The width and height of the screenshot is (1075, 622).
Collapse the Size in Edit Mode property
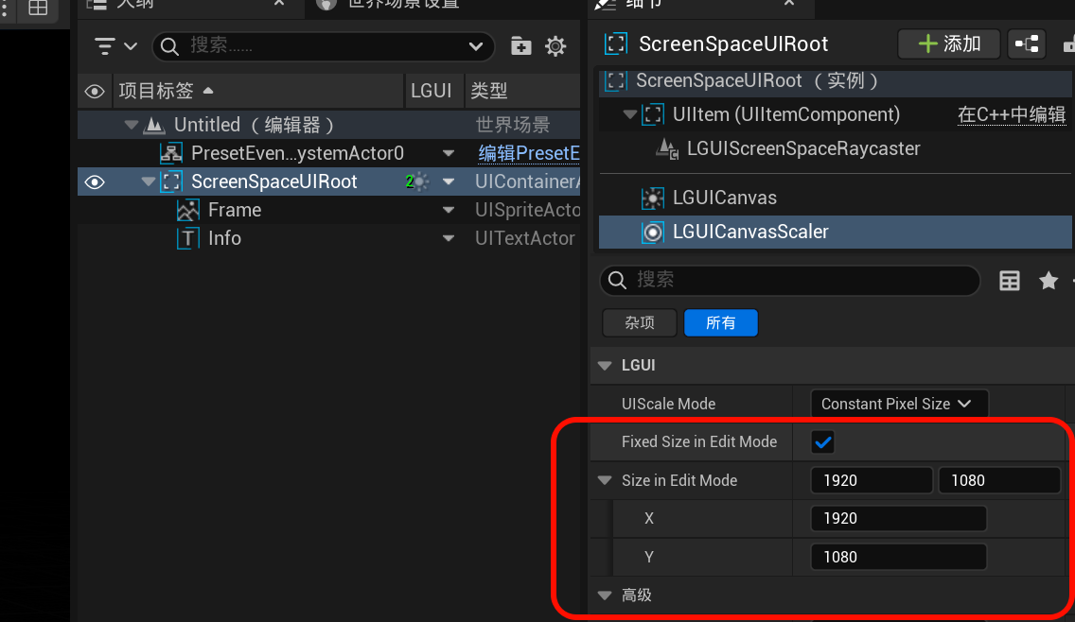(606, 480)
